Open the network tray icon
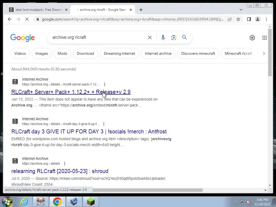The width and height of the screenshot is (276, 207). [x=242, y=202]
